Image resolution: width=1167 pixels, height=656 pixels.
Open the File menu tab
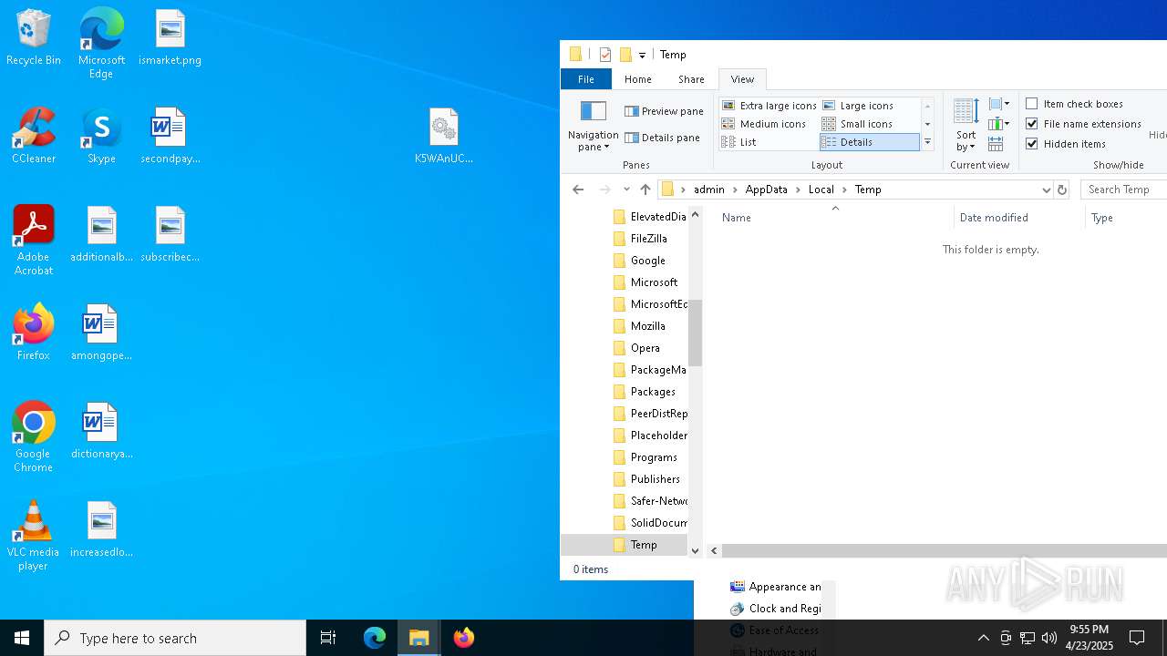tap(586, 79)
